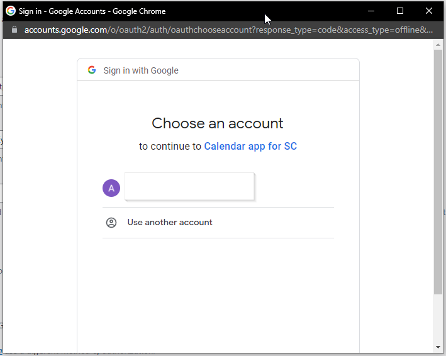Select the listed account entry box
The height and width of the screenshot is (356, 446).
coord(189,186)
